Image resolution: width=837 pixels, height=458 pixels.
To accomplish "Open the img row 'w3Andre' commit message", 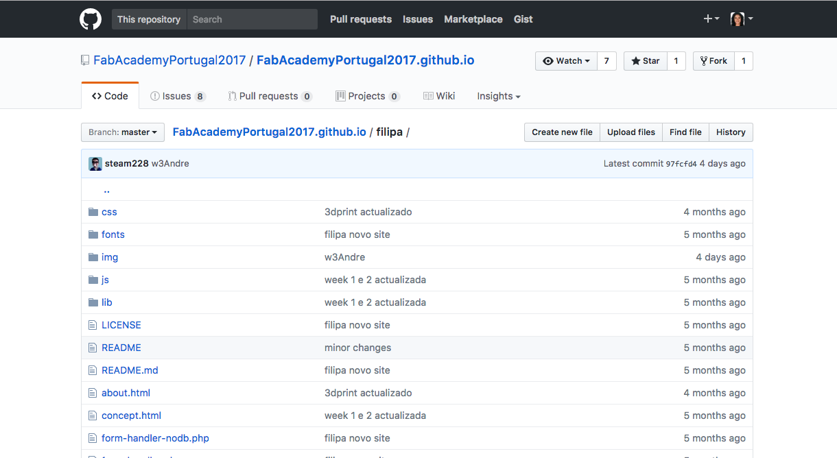I will 344,257.
